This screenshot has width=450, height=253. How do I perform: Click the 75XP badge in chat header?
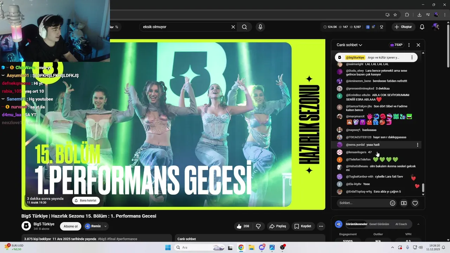tap(396, 45)
